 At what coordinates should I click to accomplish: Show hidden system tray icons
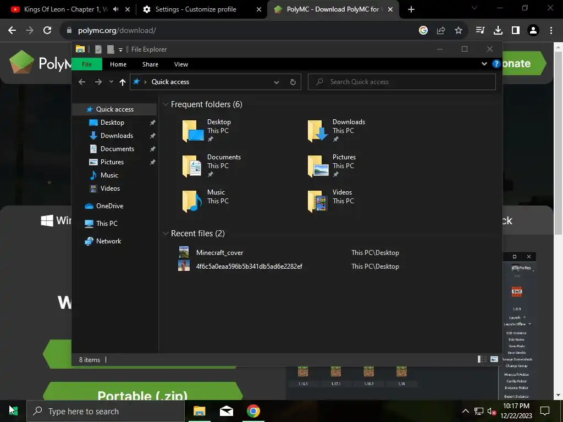point(465,411)
